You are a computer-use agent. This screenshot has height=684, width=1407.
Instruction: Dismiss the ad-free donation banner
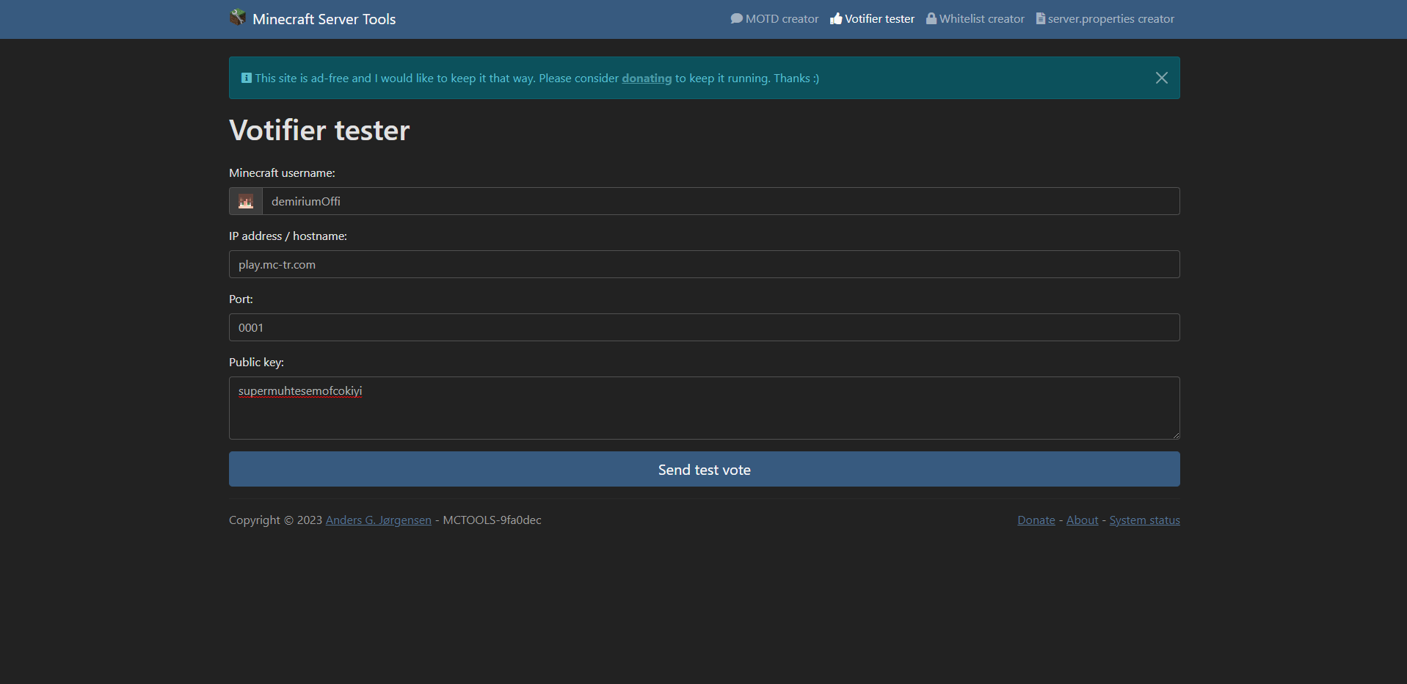pyautogui.click(x=1162, y=78)
